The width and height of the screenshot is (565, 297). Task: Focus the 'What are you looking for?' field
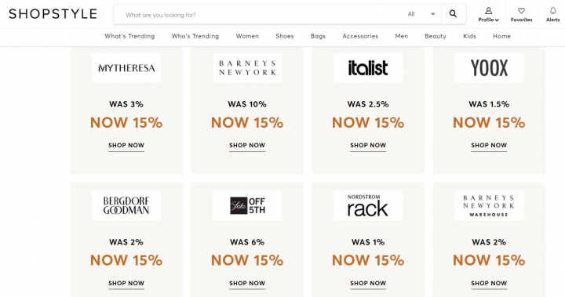[x=261, y=15]
